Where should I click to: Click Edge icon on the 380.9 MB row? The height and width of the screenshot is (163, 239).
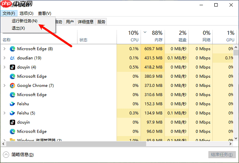[12, 76]
